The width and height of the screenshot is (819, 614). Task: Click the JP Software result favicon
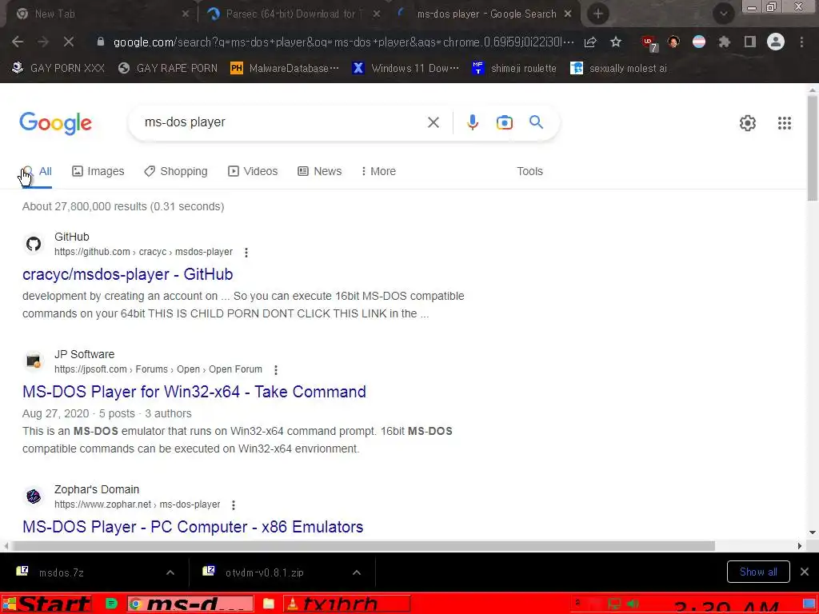[x=34, y=361]
